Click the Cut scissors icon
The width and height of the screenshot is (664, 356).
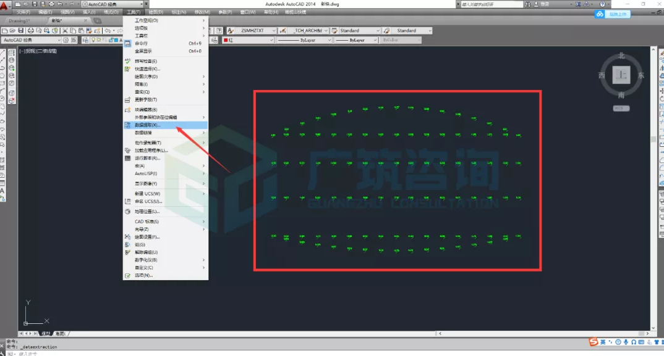pos(65,30)
